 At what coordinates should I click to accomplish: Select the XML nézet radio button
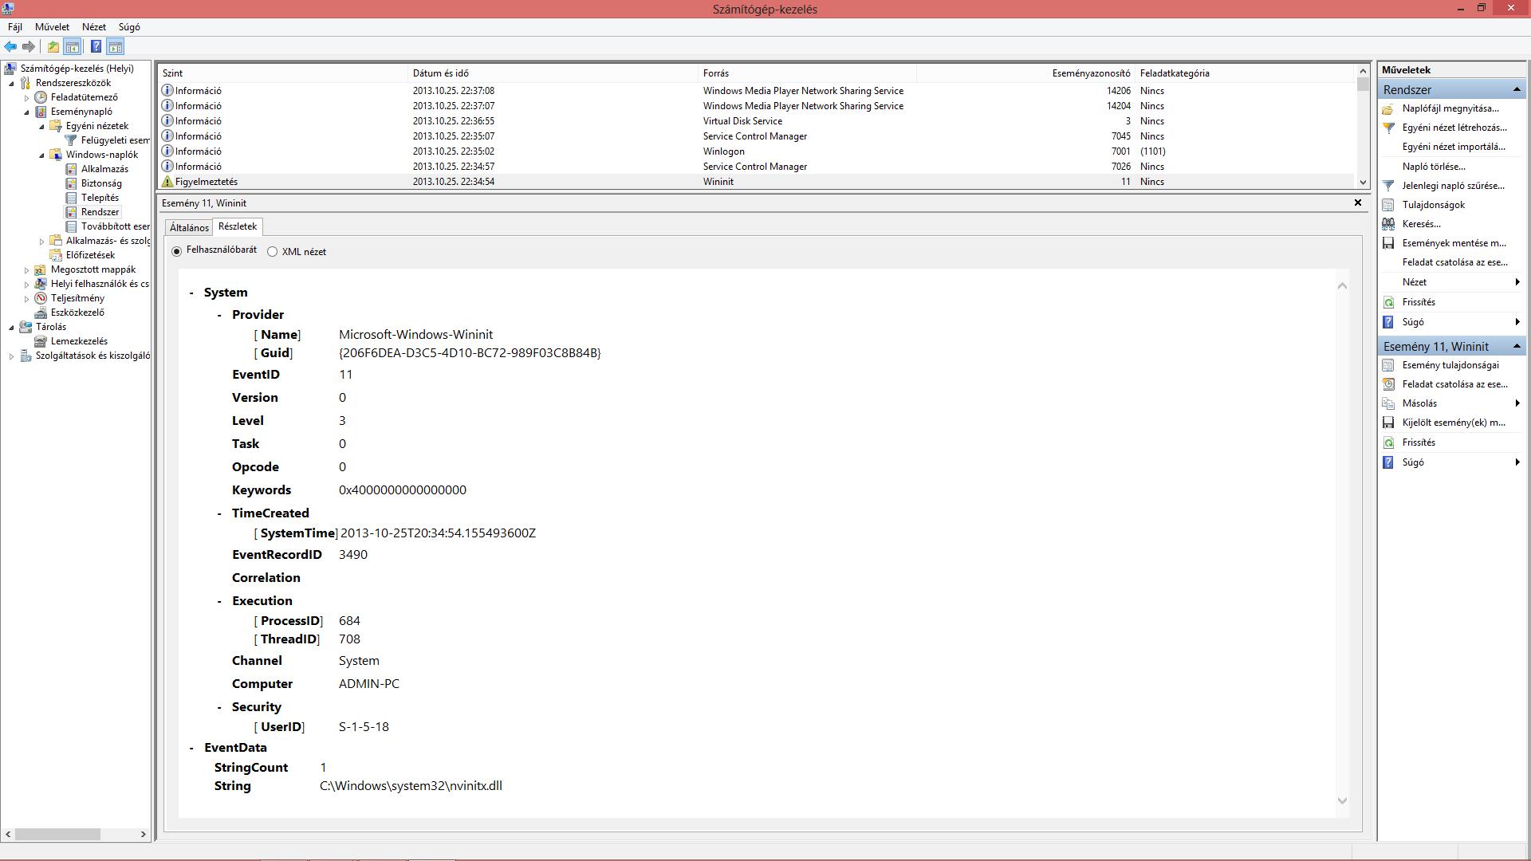click(273, 252)
